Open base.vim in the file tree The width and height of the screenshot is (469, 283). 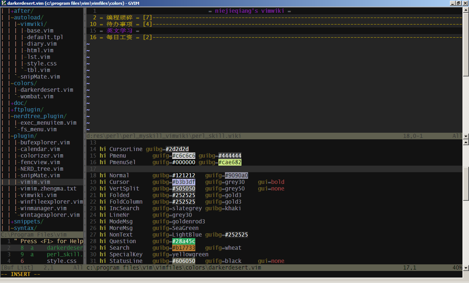[40, 31]
